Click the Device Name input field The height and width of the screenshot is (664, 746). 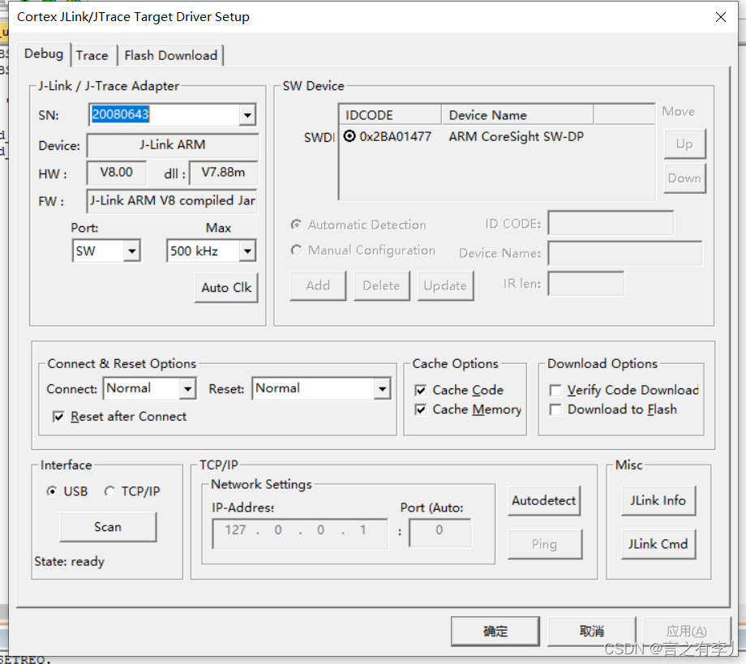point(624,253)
